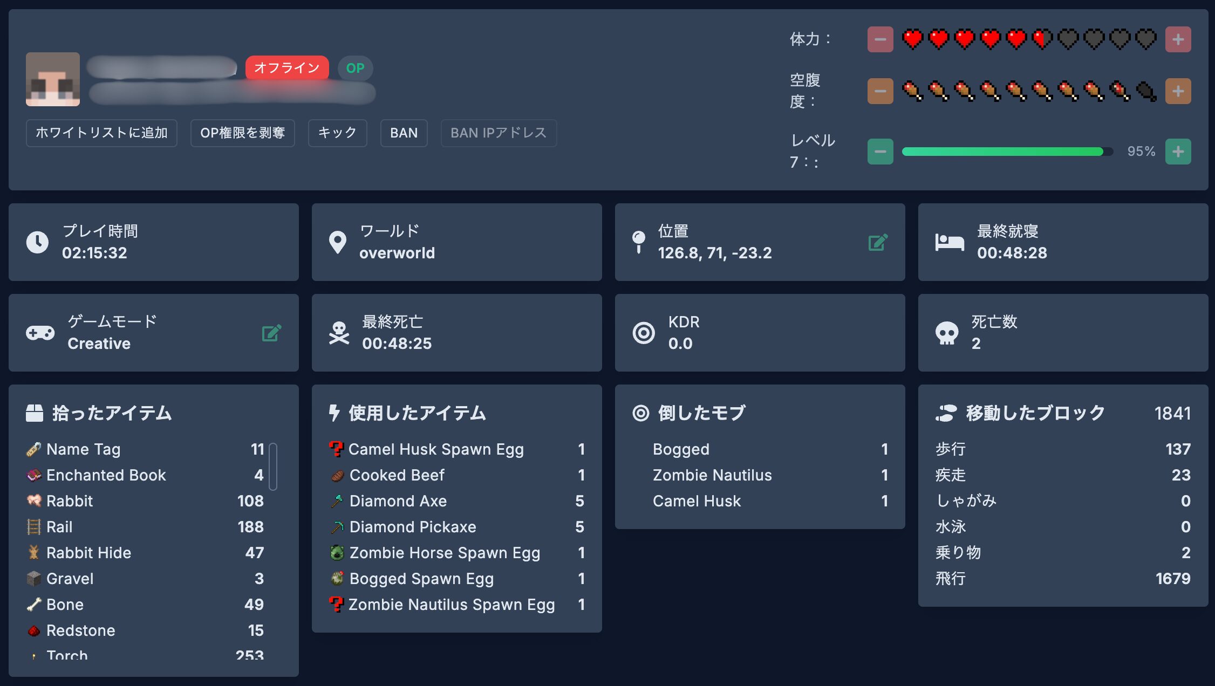Click the empty last hunger drumstick icon
The height and width of the screenshot is (686, 1215).
coord(1146,91)
